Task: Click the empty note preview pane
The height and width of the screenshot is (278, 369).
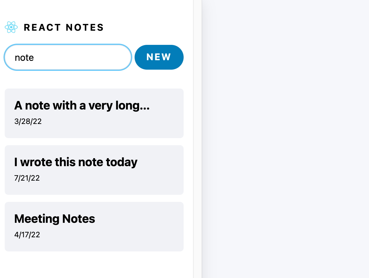Action: click(x=285, y=139)
